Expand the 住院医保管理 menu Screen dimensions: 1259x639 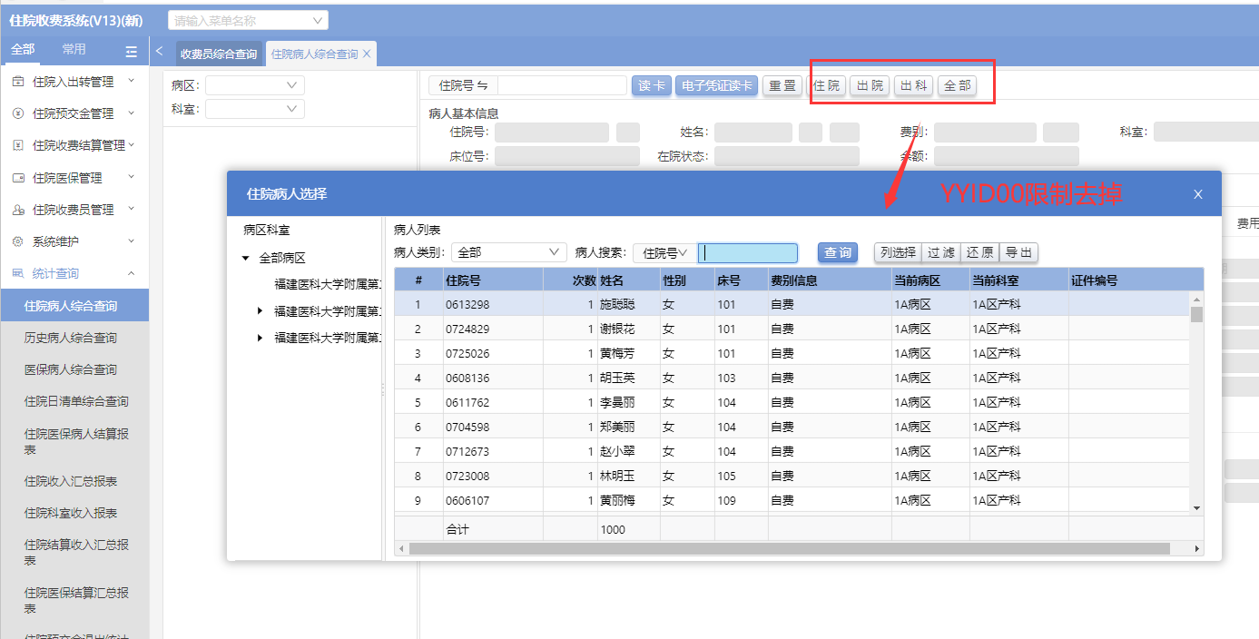click(x=132, y=177)
